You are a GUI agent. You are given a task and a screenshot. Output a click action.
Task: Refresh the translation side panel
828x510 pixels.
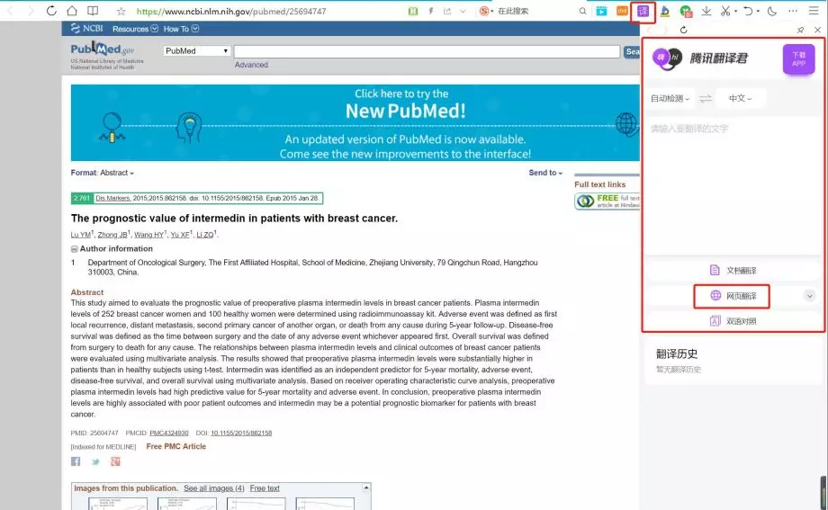683,30
